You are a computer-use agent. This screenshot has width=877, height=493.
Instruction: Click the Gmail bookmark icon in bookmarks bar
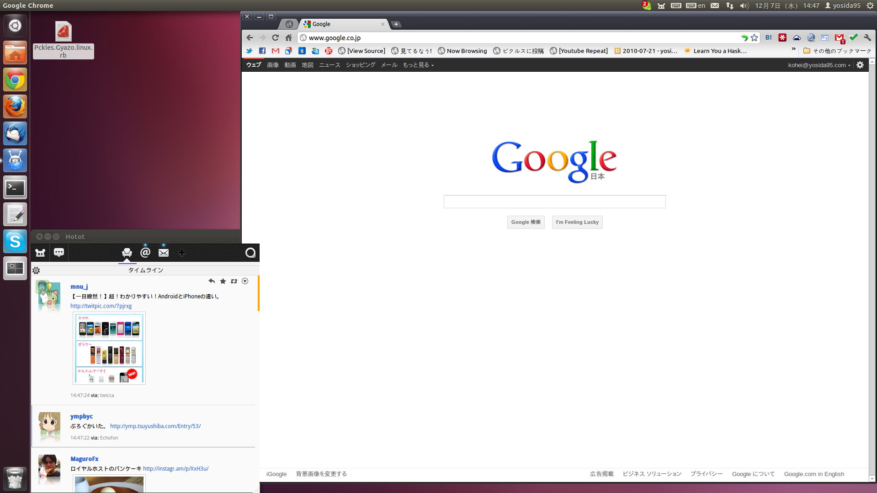pyautogui.click(x=275, y=51)
